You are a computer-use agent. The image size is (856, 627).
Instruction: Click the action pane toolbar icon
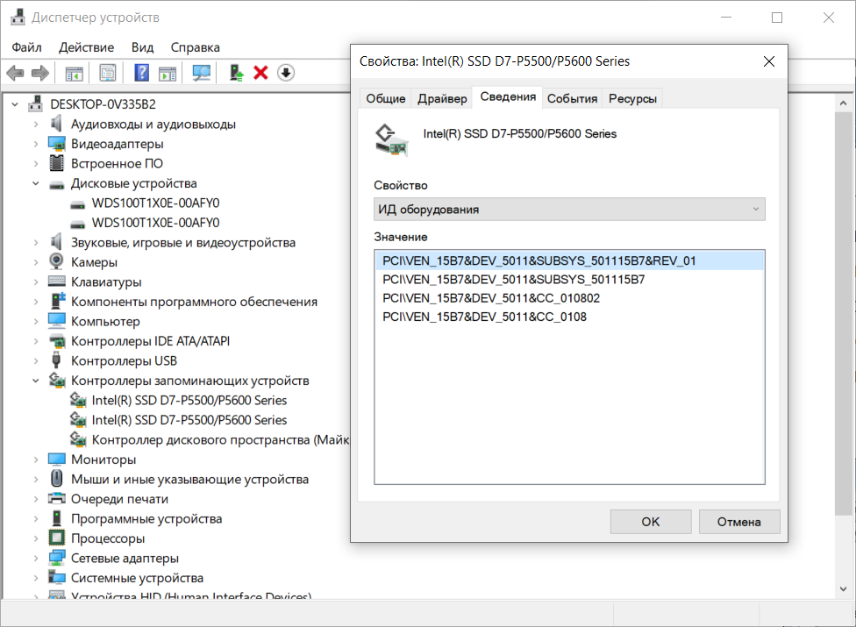tap(168, 73)
